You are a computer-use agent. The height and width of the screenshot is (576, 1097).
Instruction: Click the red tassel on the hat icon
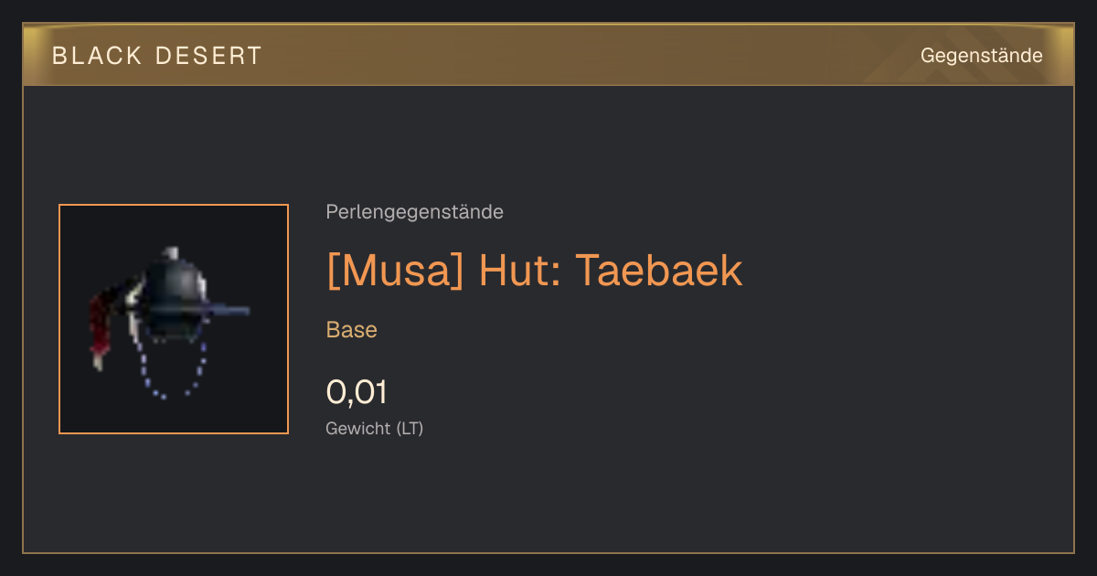pyautogui.click(x=101, y=329)
